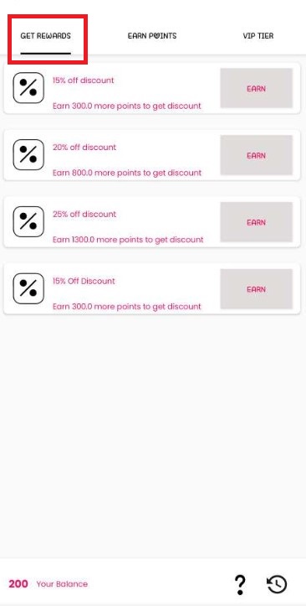Tap the 200 points balance number
Screen dimensions: 306x606
point(18,583)
